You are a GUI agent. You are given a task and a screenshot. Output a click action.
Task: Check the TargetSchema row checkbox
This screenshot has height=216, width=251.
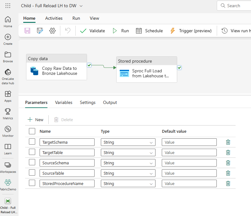(x=32, y=141)
